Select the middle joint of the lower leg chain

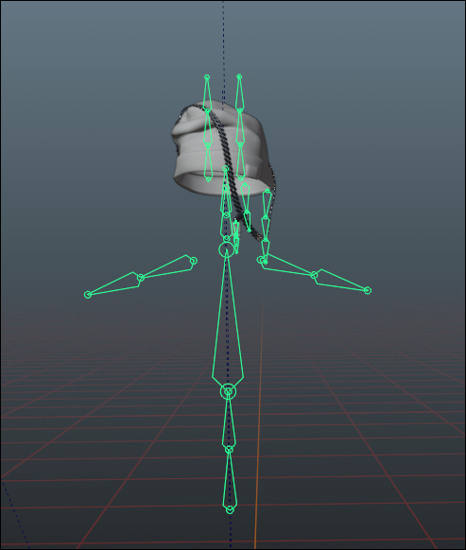229,449
